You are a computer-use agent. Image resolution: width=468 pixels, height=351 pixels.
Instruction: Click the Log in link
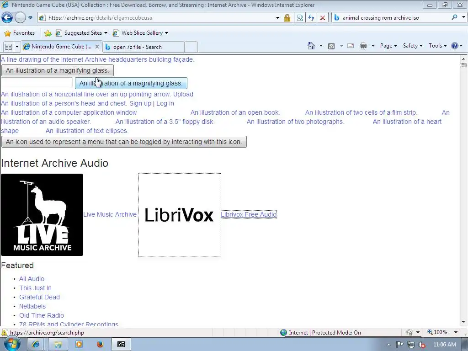point(165,103)
